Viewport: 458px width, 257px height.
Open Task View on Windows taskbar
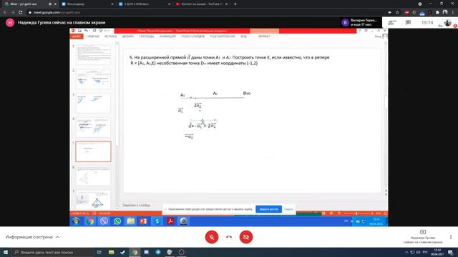click(x=99, y=252)
